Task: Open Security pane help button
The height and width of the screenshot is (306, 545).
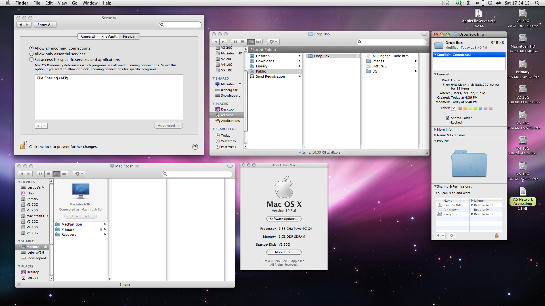Action: [195, 147]
